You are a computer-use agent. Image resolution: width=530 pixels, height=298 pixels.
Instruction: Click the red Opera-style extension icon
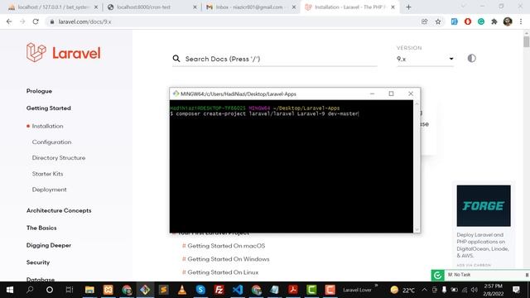click(x=467, y=22)
